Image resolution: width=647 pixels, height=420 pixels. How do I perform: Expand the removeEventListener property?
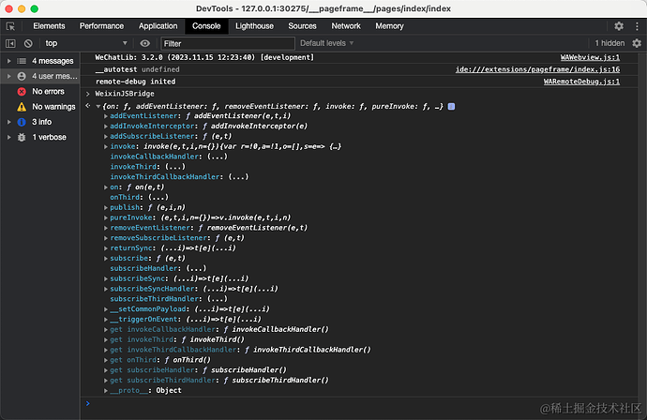point(106,228)
